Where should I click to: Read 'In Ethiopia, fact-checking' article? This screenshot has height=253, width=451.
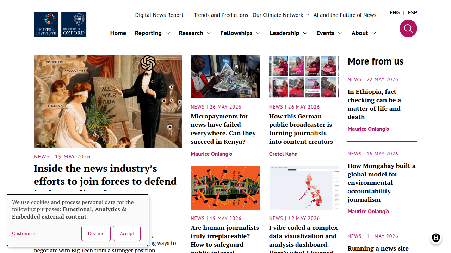(x=374, y=104)
